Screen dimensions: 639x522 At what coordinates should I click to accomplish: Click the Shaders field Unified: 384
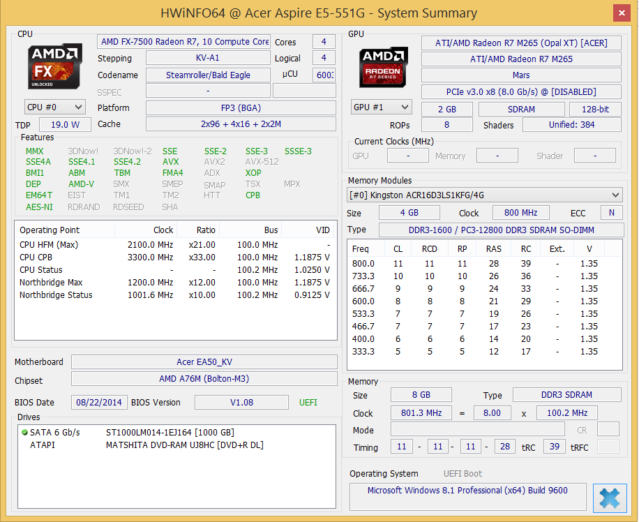[572, 125]
